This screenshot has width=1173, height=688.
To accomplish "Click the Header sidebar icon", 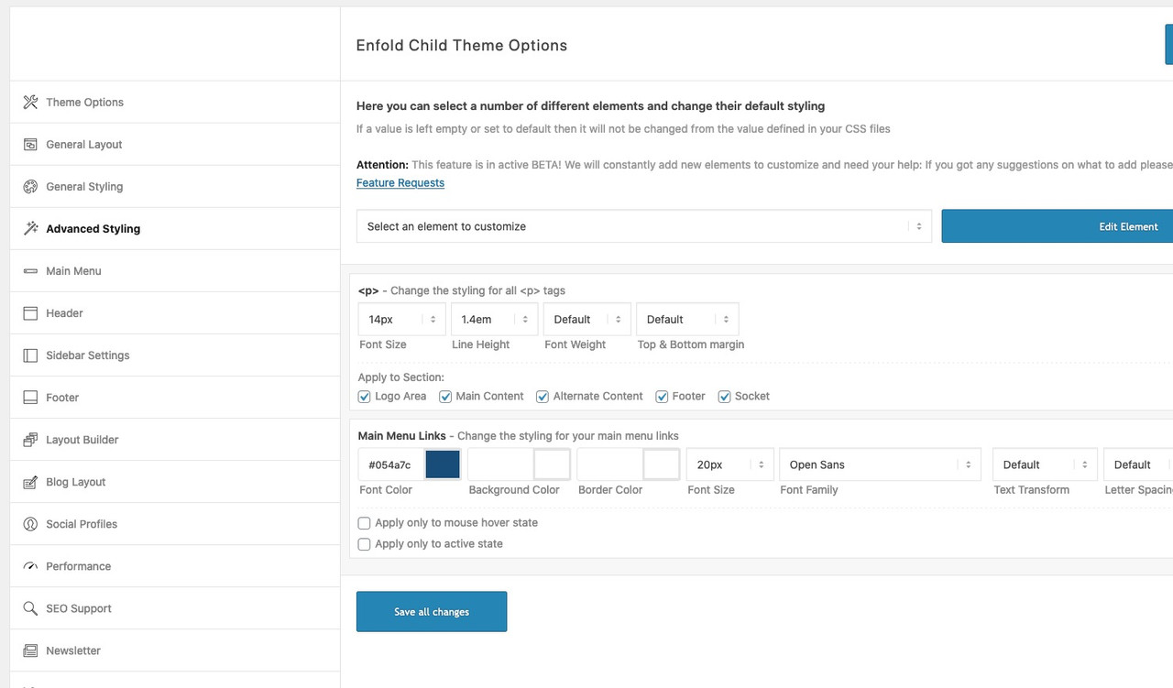I will pyautogui.click(x=30, y=312).
